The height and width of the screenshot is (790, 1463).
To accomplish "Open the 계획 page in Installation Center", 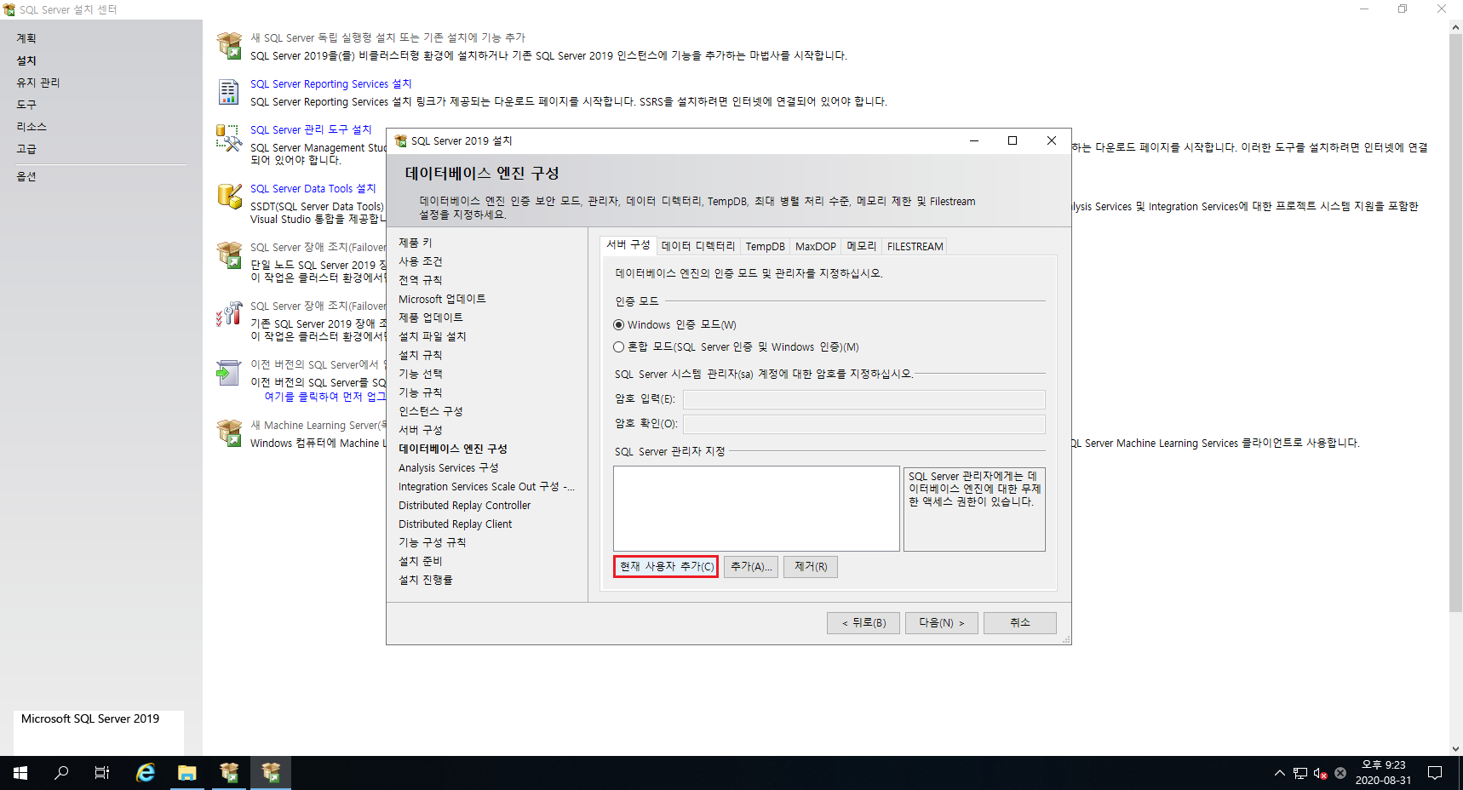I will tap(26, 38).
